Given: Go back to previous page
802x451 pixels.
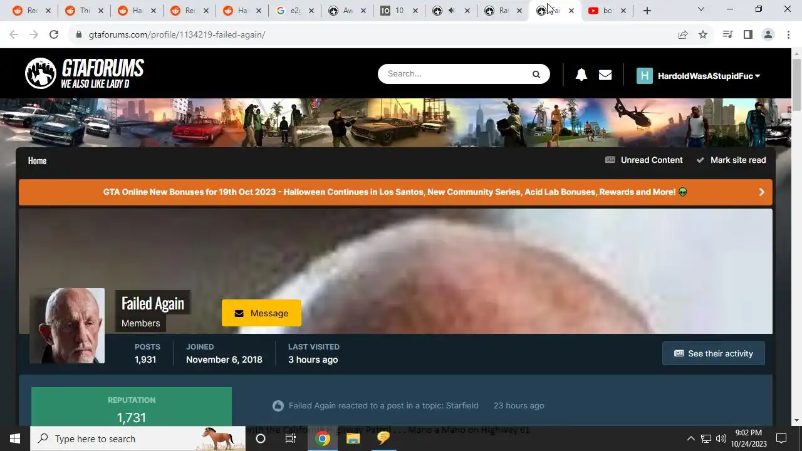Looking at the screenshot, I should coord(14,34).
